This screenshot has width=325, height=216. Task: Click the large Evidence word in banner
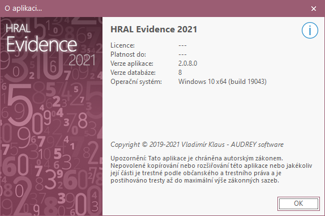(x=41, y=44)
